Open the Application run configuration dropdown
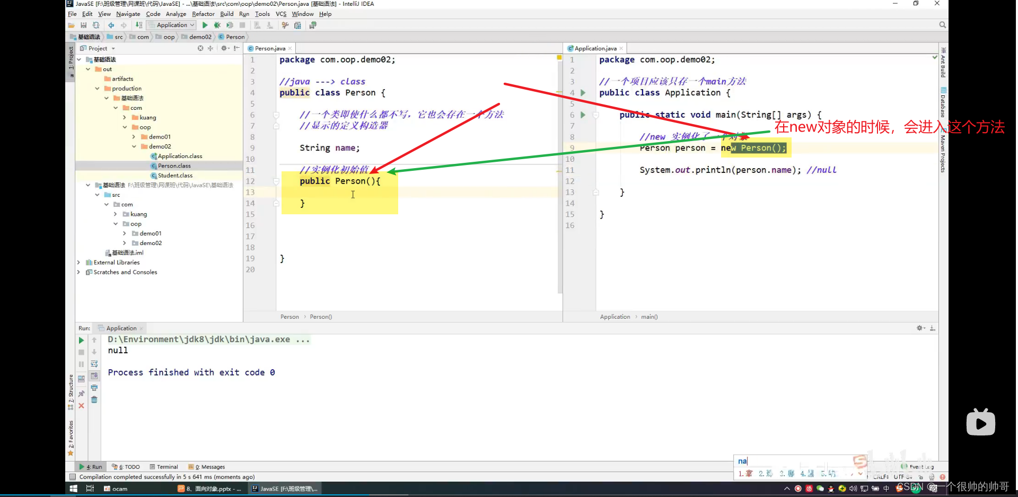 tap(172, 25)
